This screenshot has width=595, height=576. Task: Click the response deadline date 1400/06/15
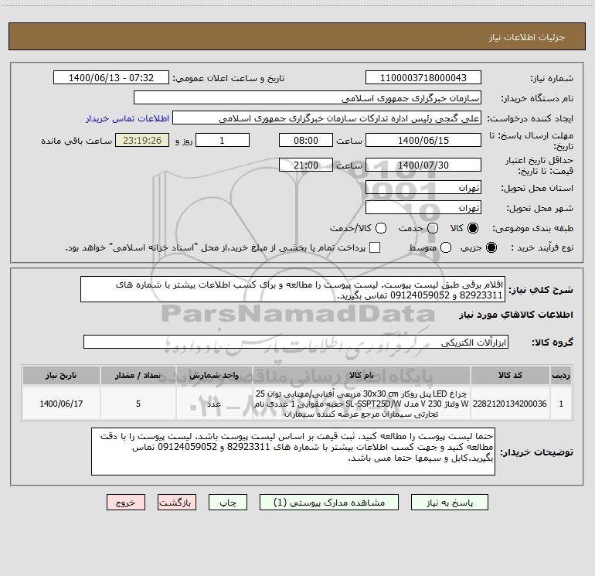click(x=423, y=140)
